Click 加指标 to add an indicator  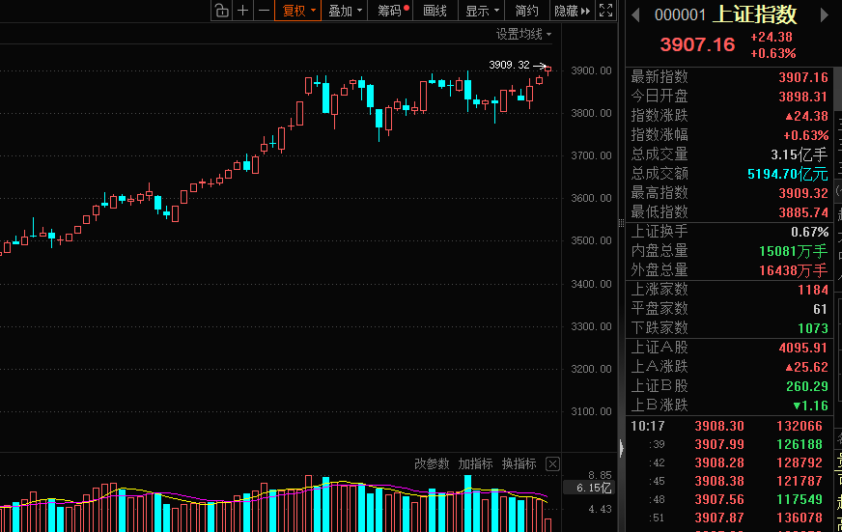[x=475, y=464]
